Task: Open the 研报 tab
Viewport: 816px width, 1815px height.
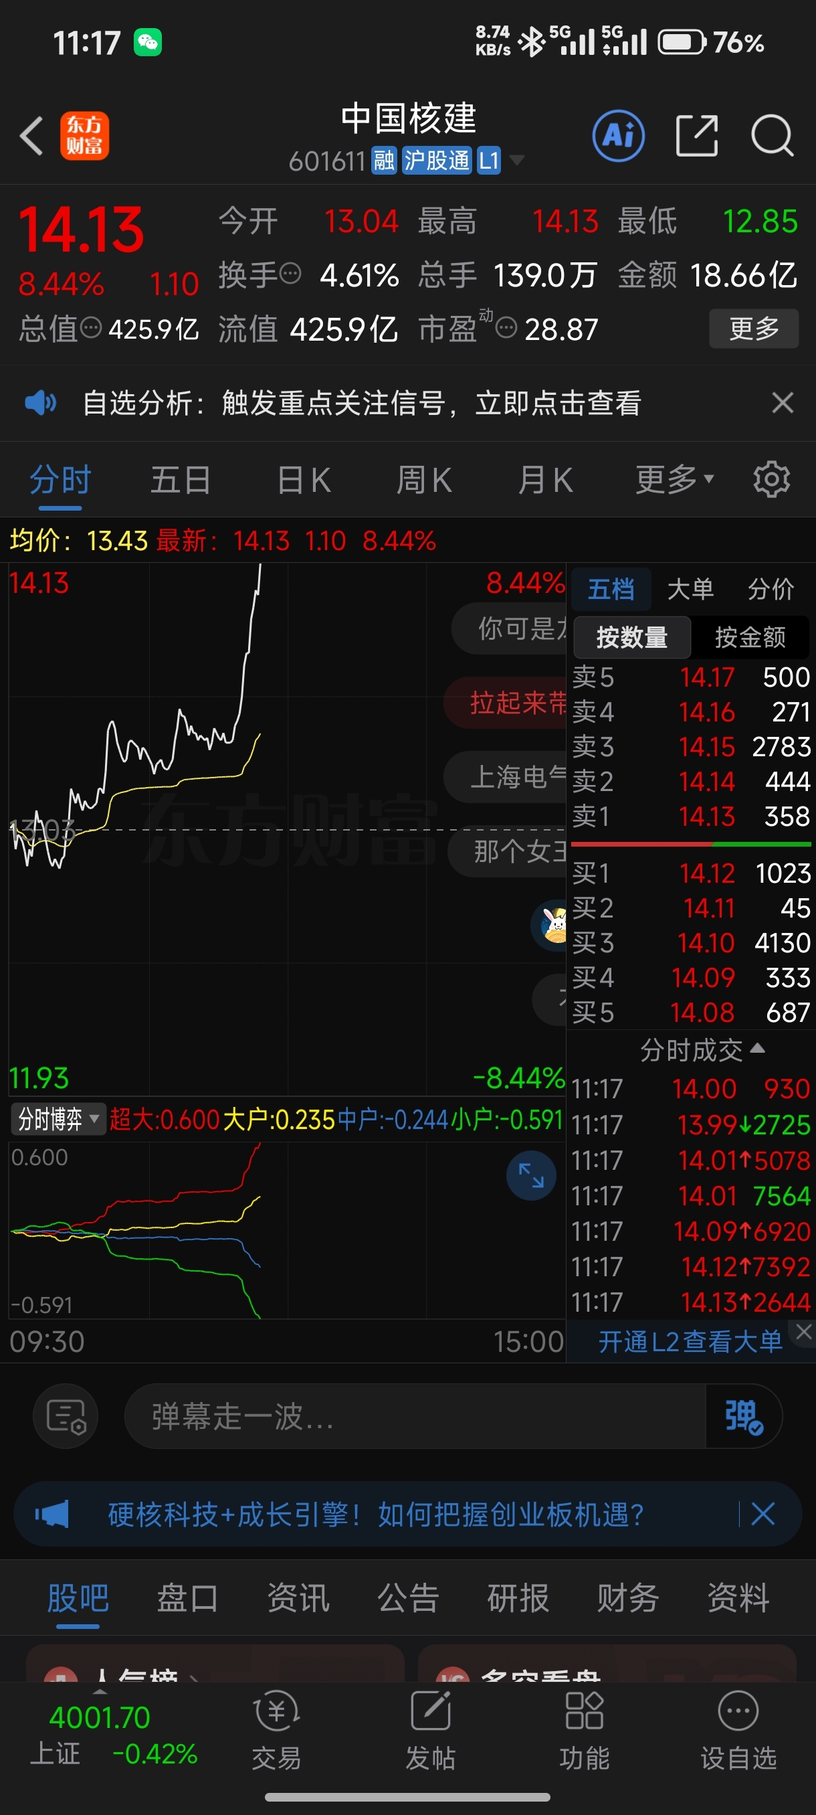Action: click(x=518, y=1598)
